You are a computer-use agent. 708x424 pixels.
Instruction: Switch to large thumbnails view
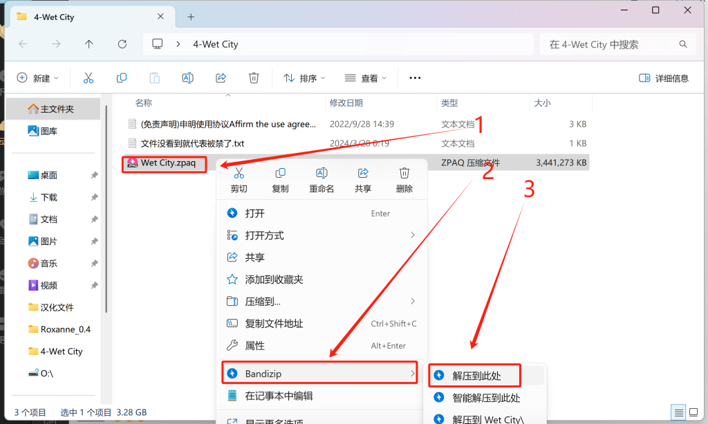(693, 412)
